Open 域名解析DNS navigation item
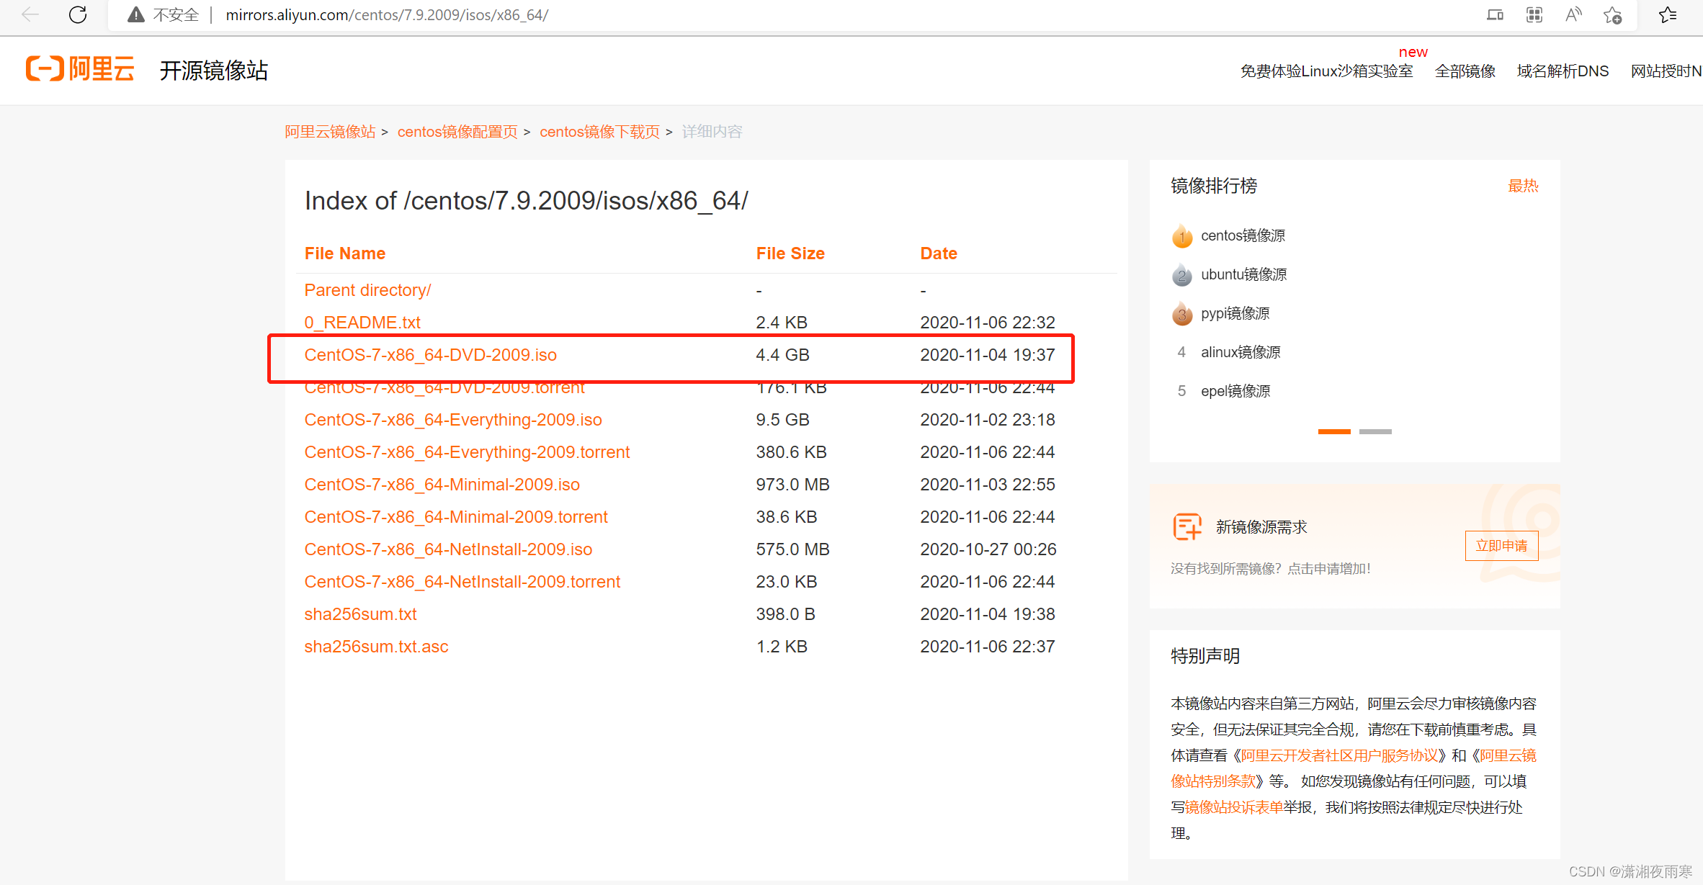Screen dimensions: 1703x885 (x=1563, y=71)
